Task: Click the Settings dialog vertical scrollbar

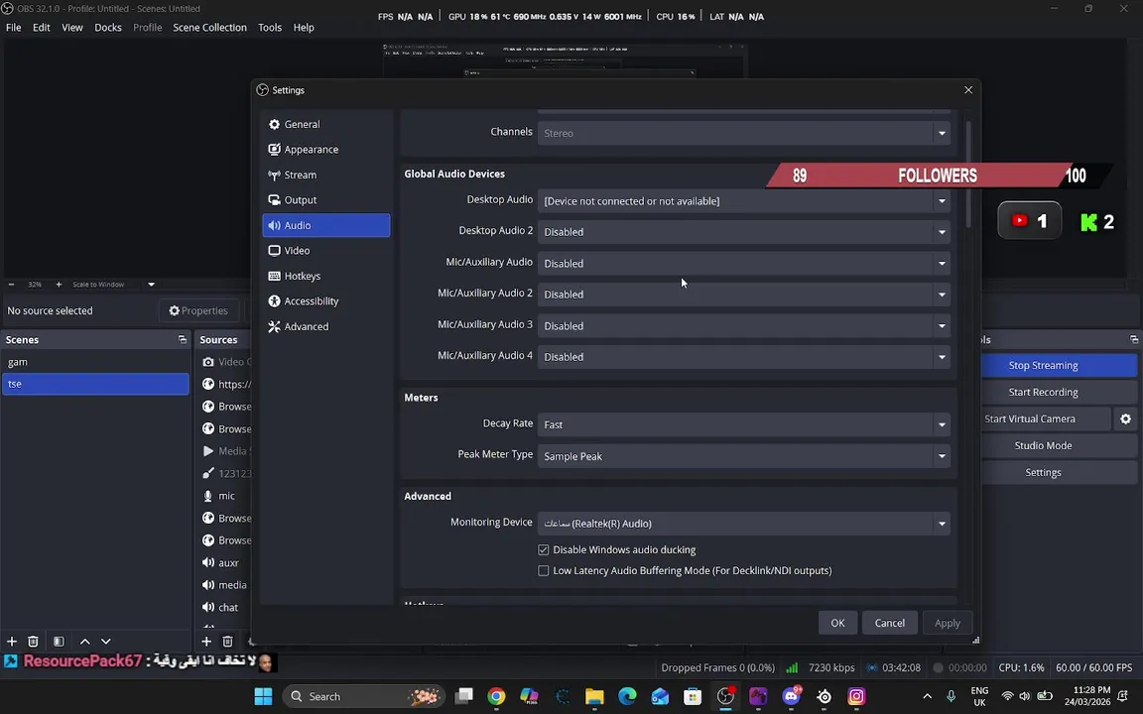Action: (968, 175)
